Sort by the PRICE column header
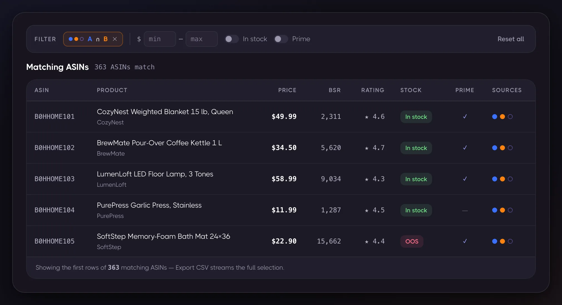The image size is (562, 305). 287,90
